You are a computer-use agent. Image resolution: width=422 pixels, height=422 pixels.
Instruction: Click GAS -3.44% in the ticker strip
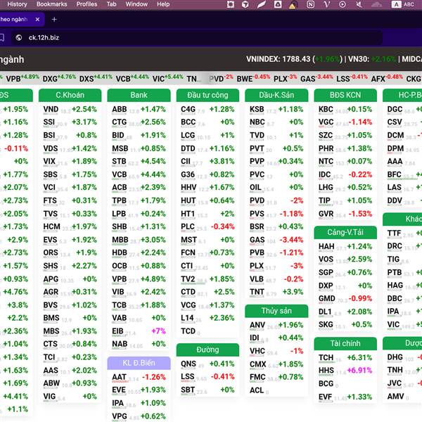[316, 79]
